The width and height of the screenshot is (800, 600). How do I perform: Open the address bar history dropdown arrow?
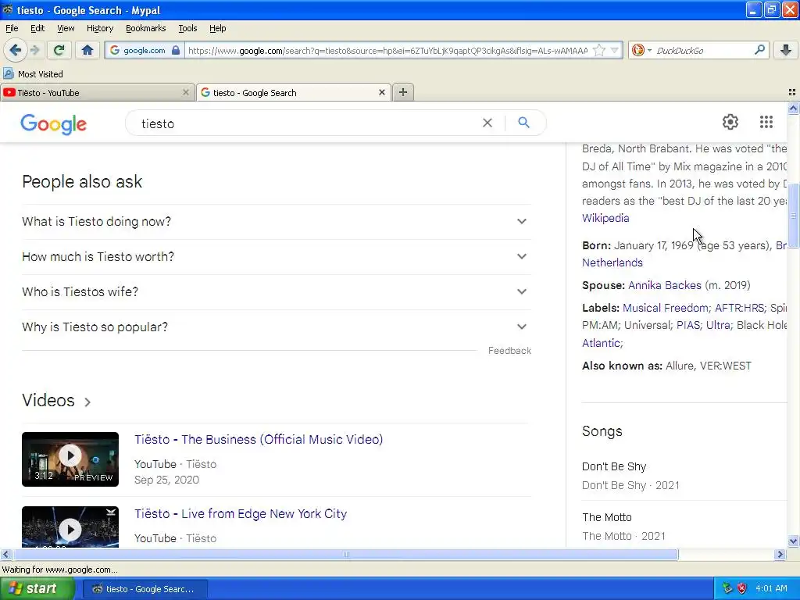pos(615,50)
